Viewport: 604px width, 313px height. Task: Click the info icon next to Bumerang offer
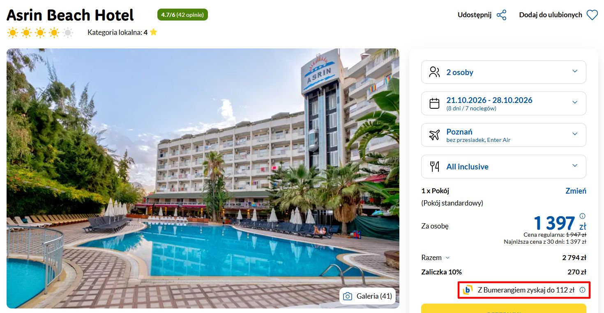pyautogui.click(x=582, y=290)
